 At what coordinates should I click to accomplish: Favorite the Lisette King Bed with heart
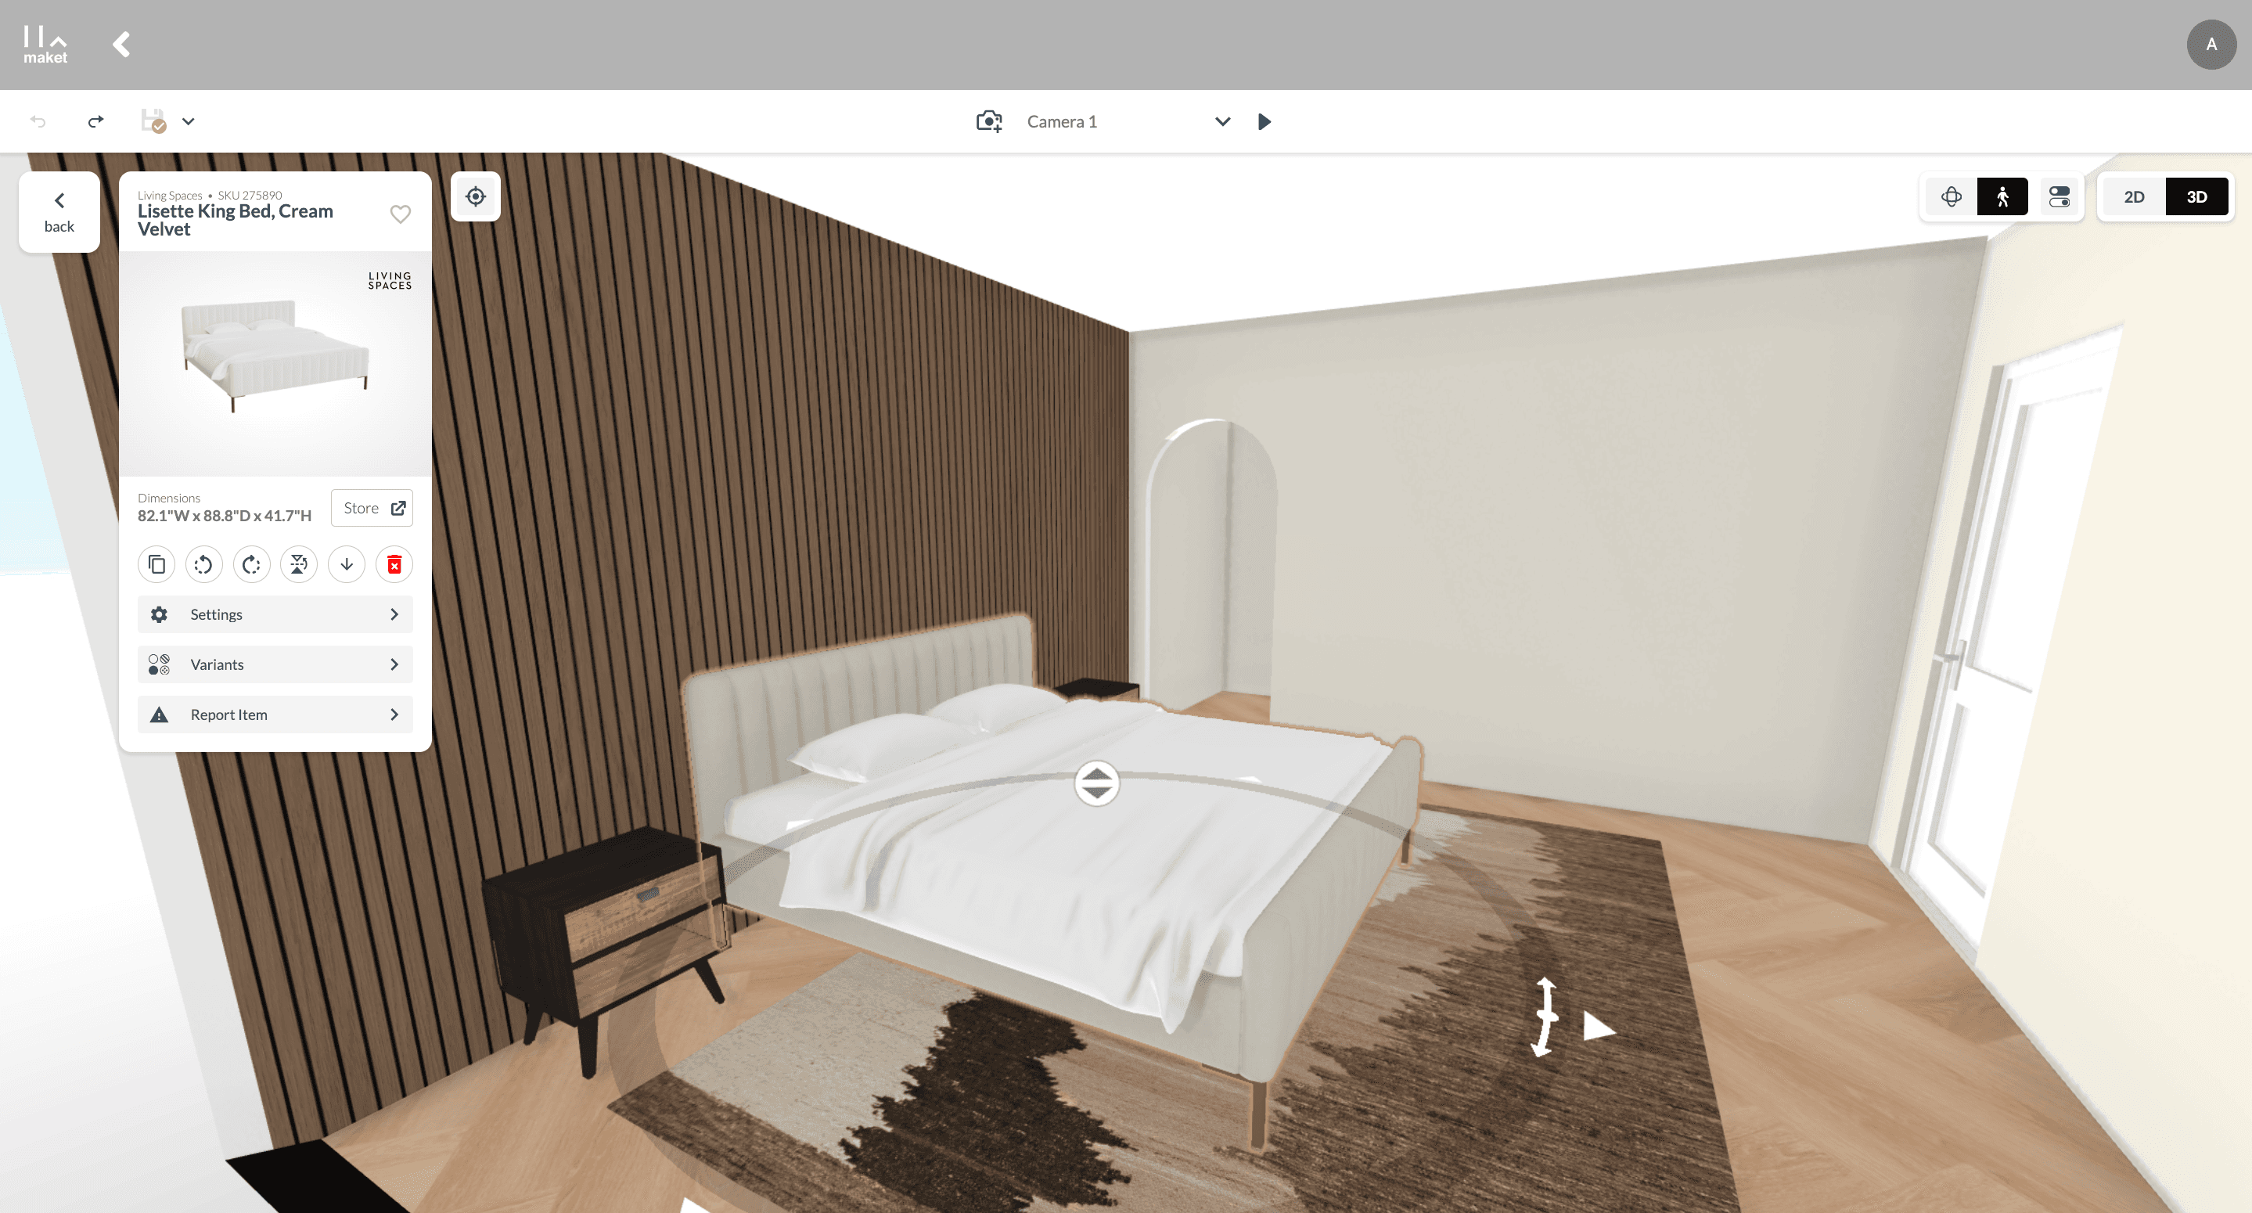pos(401,214)
